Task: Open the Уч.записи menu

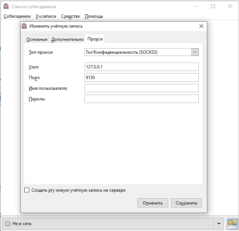Action: coord(46,16)
